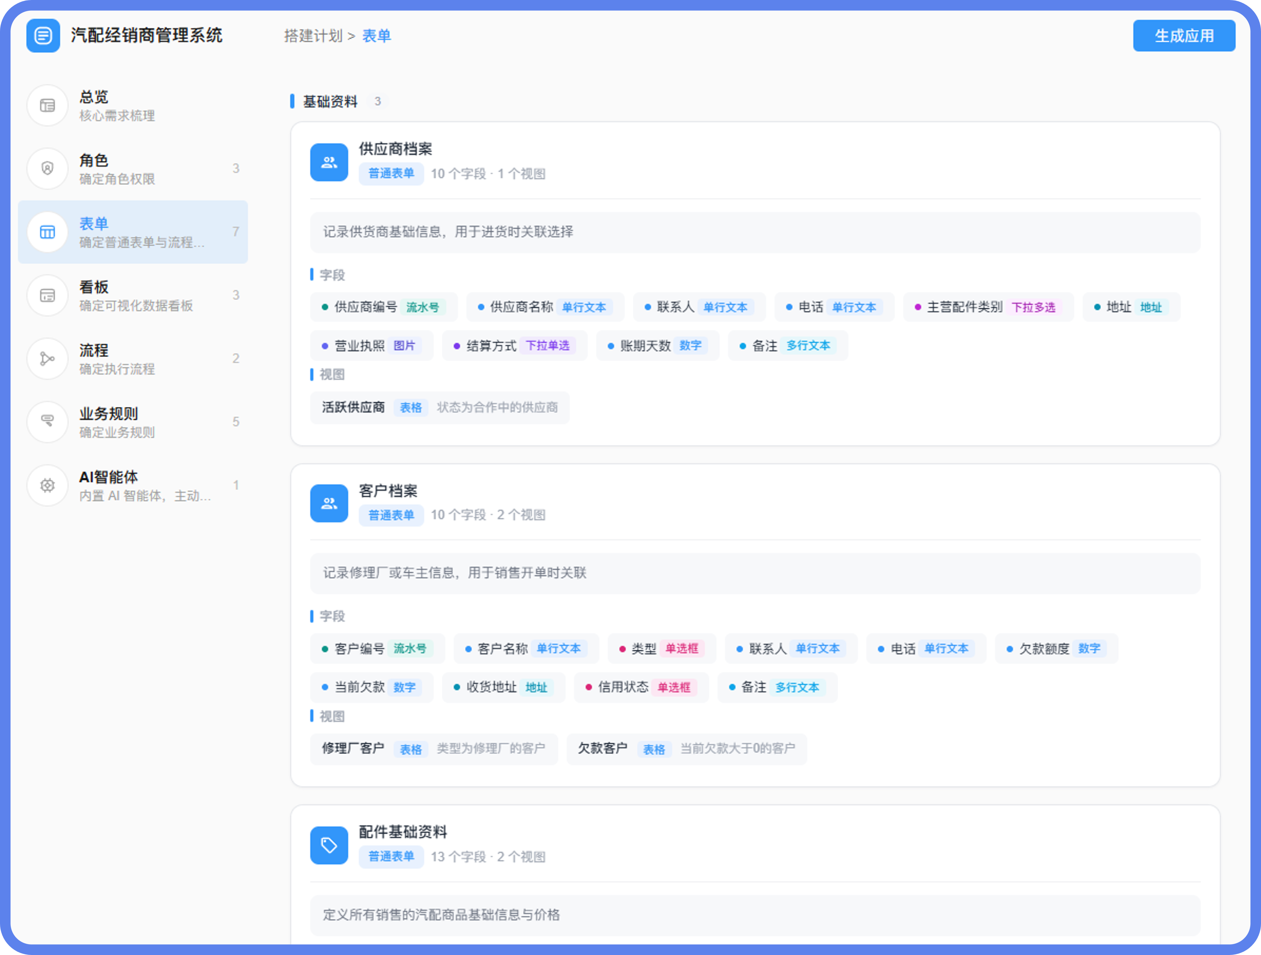
Task: Click the 基础资料 section heading
Action: point(330,101)
